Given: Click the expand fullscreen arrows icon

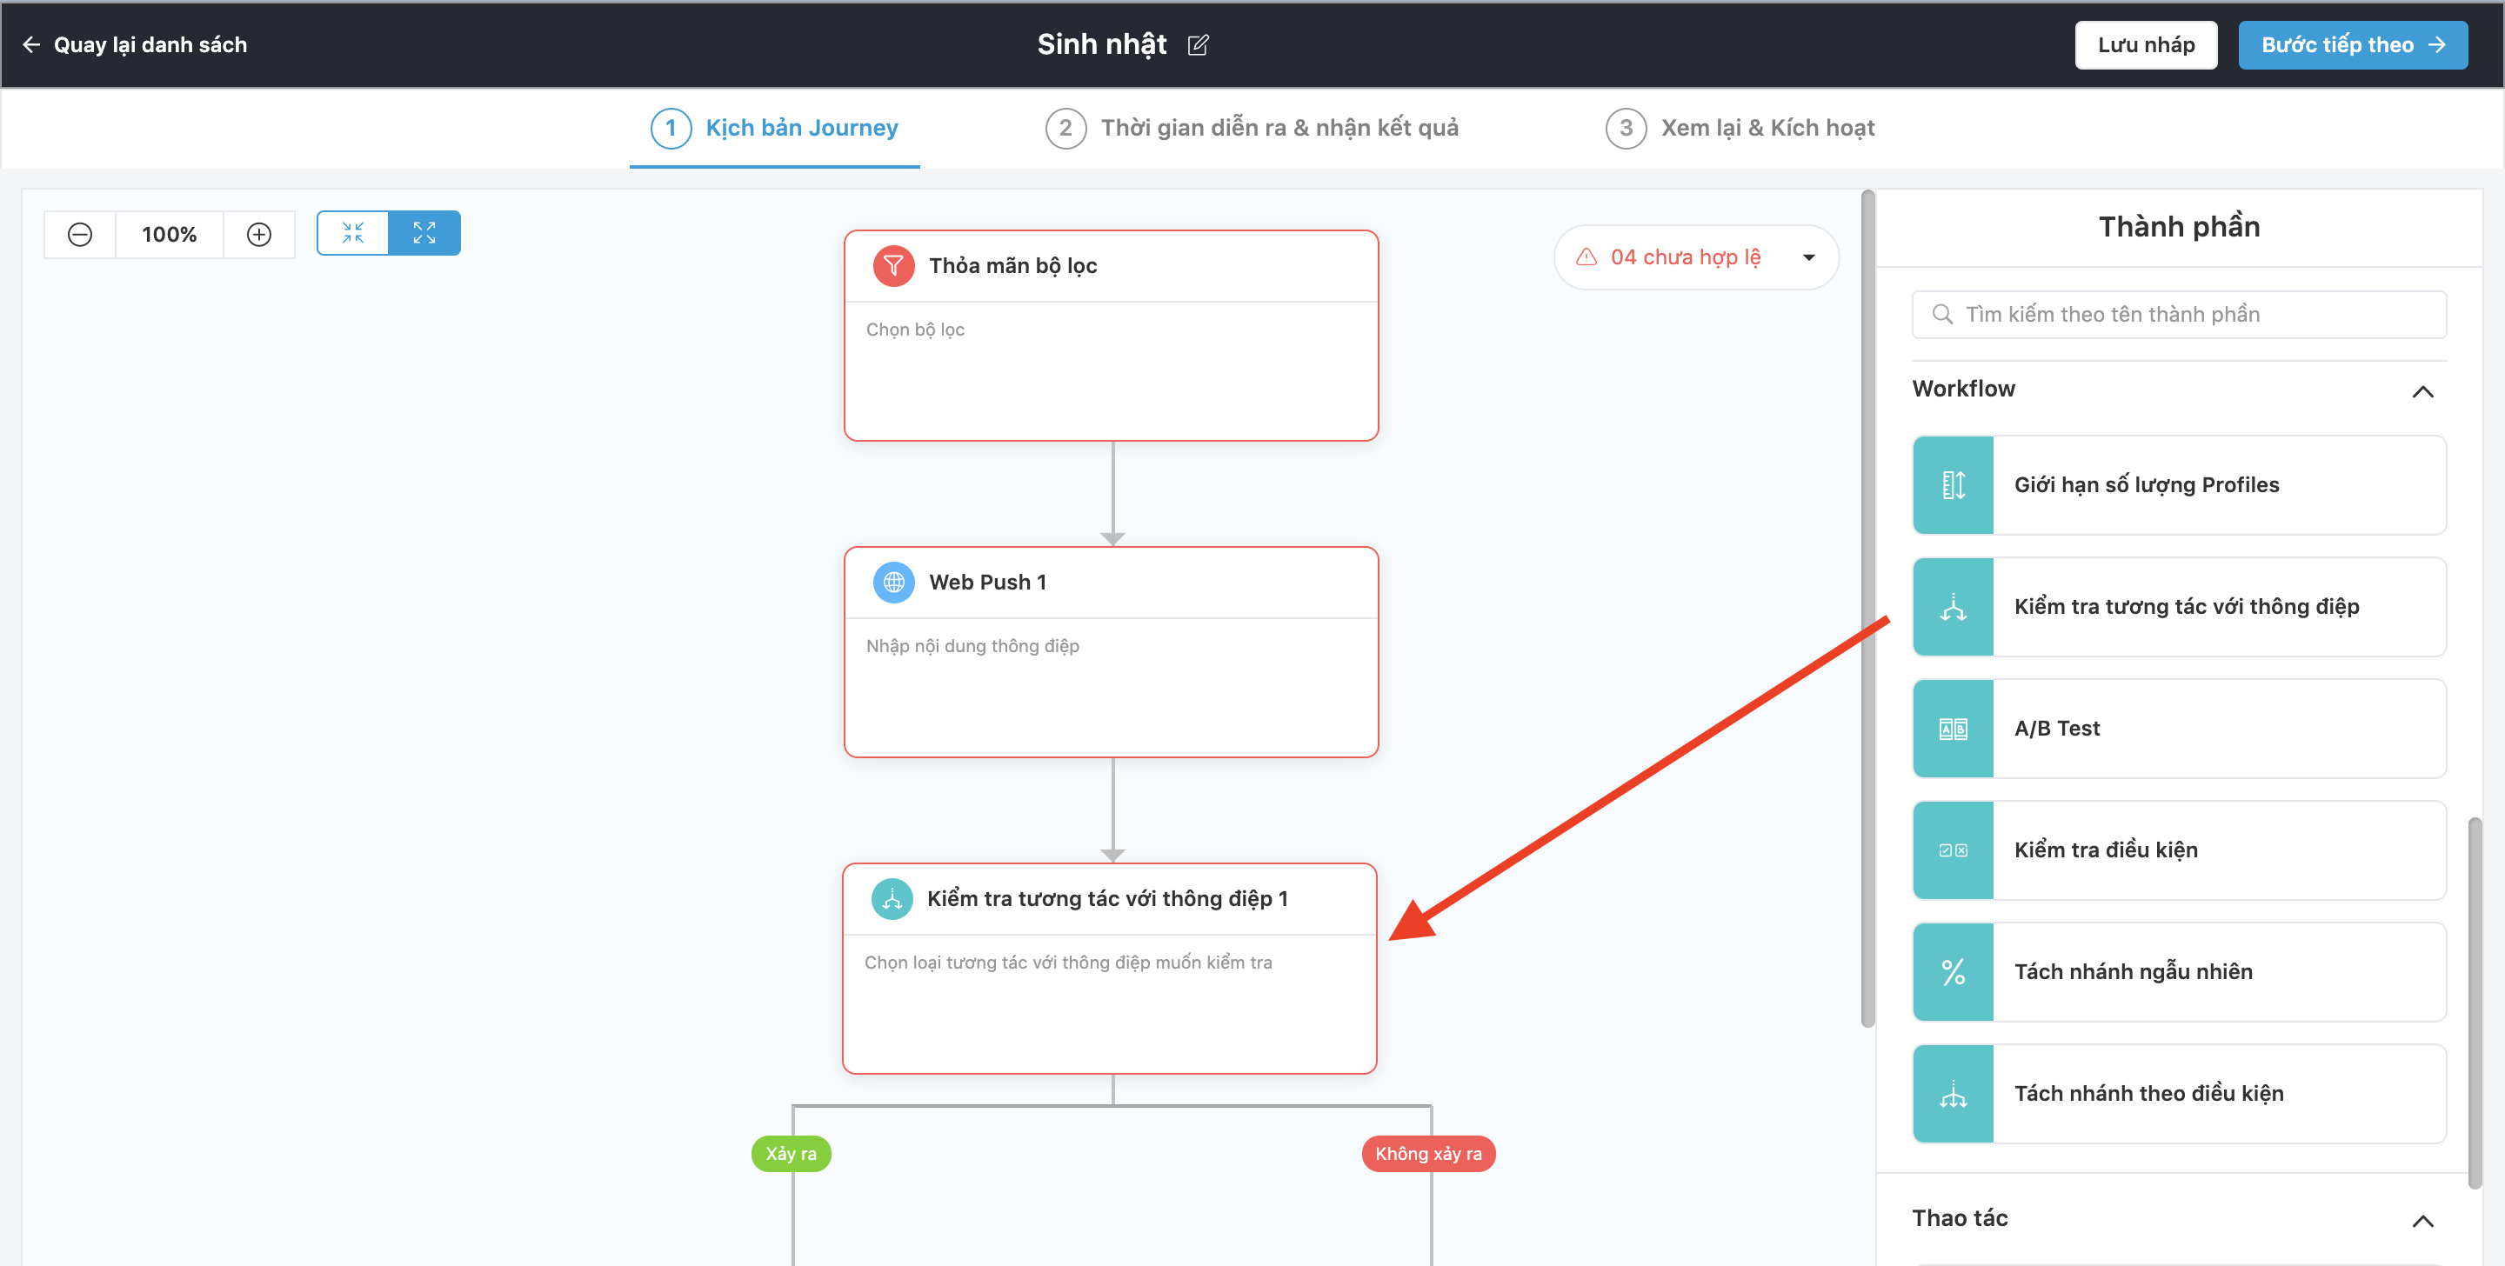Looking at the screenshot, I should click(424, 233).
